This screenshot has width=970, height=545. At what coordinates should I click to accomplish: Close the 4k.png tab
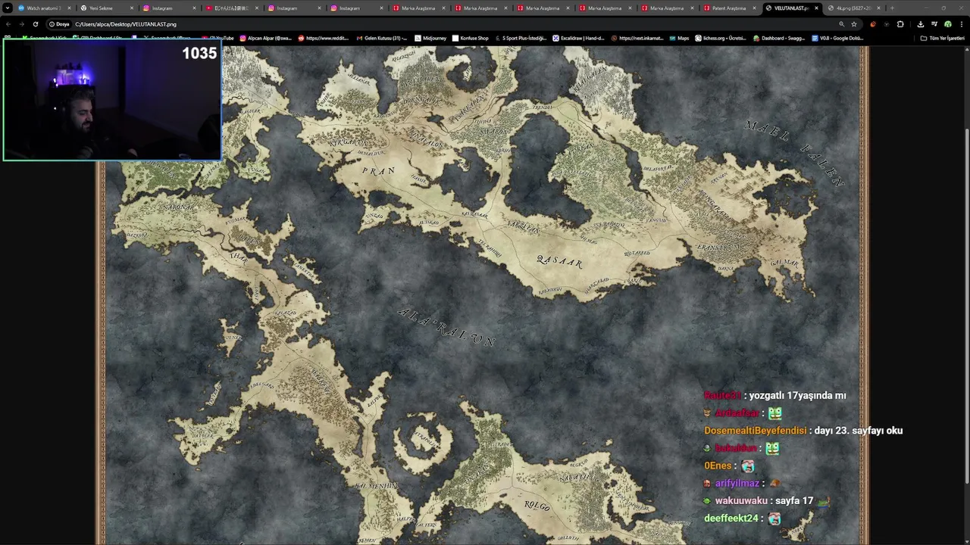(878, 8)
